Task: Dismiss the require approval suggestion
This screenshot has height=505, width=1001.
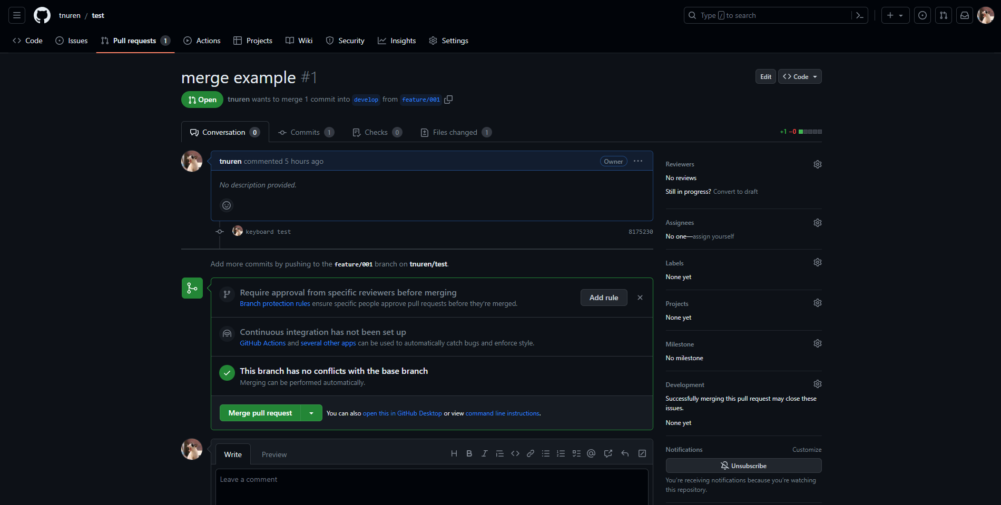Action: coord(640,298)
